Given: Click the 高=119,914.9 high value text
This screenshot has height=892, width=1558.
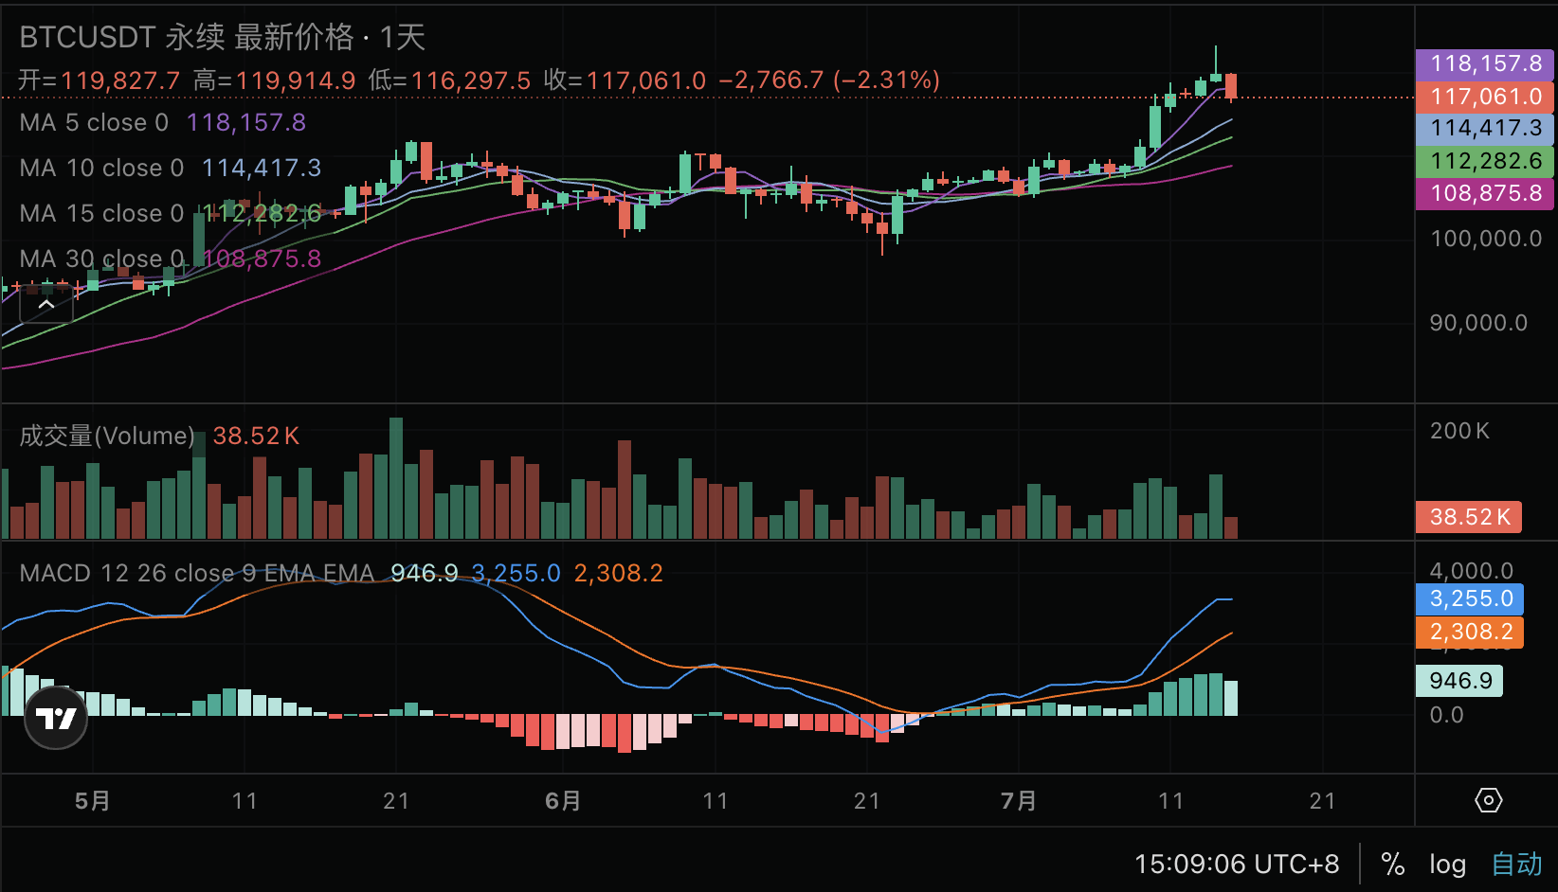Looking at the screenshot, I should (275, 80).
